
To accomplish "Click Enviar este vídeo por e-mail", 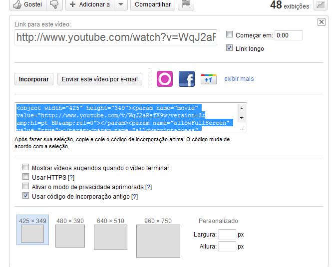I will [100, 79].
